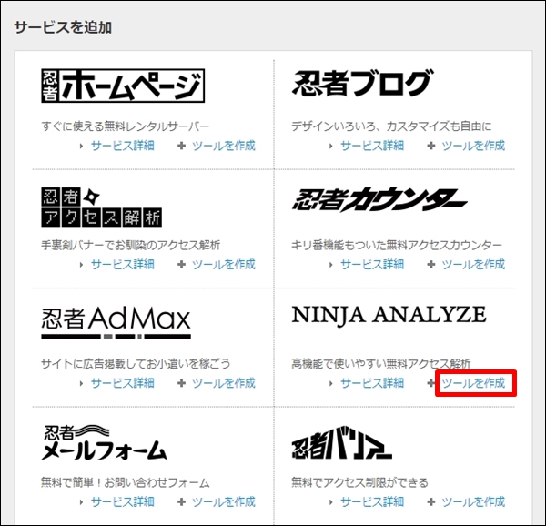Image resolution: width=546 pixels, height=526 pixels.
Task: Select ツールを作成 under 忍者アクセス解析
Action: (x=224, y=265)
